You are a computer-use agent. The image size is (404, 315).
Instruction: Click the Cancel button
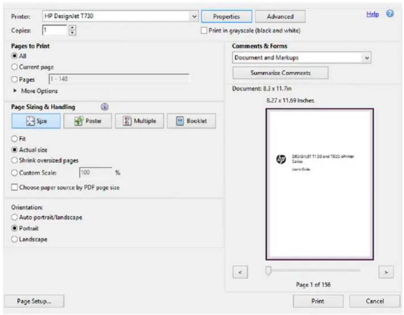coord(374,301)
